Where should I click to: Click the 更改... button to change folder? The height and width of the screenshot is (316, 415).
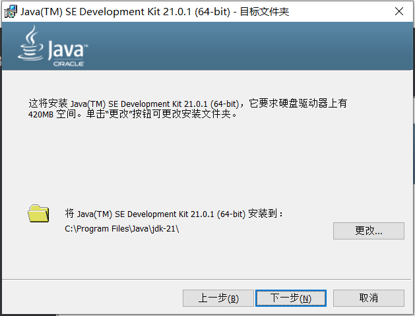368,231
